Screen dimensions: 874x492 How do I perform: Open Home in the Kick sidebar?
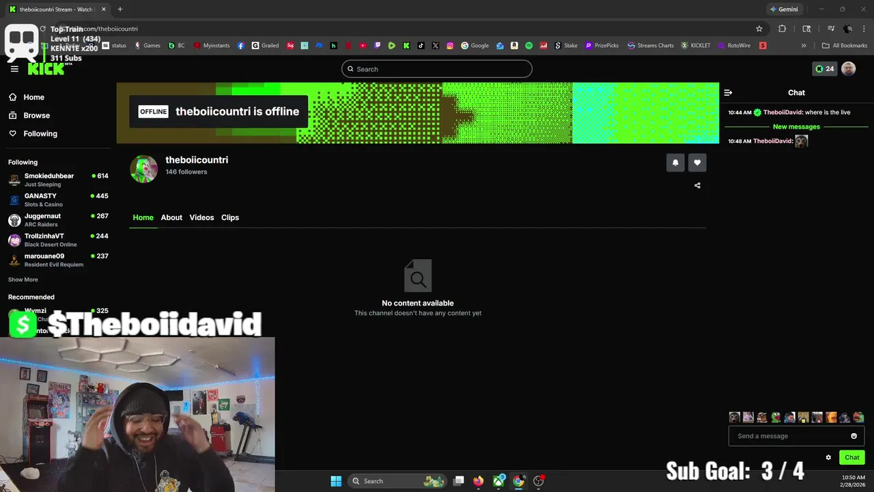(x=26, y=97)
